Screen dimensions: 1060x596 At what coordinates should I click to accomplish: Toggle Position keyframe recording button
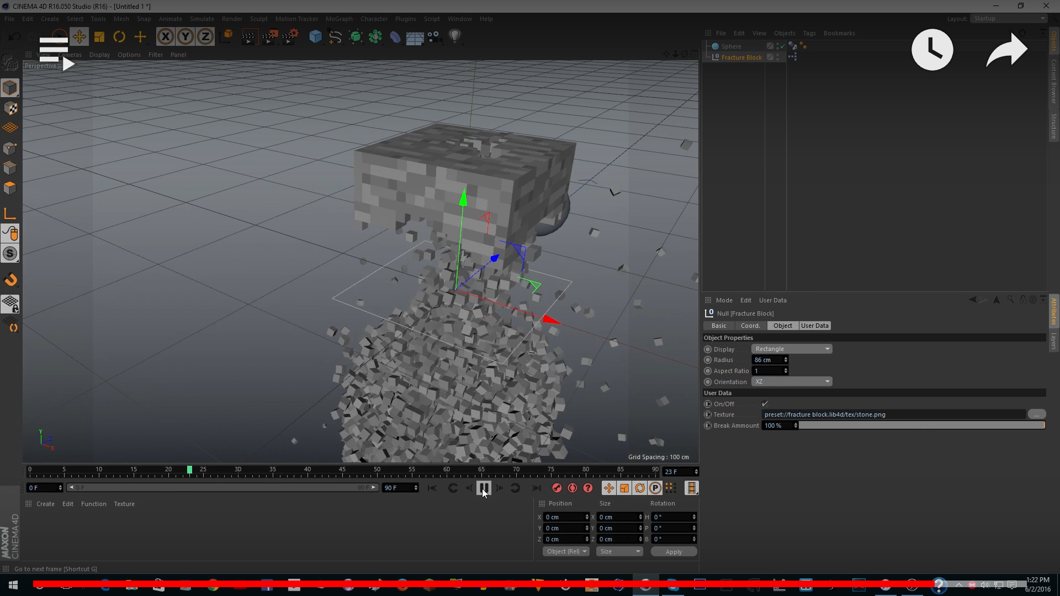(x=608, y=488)
